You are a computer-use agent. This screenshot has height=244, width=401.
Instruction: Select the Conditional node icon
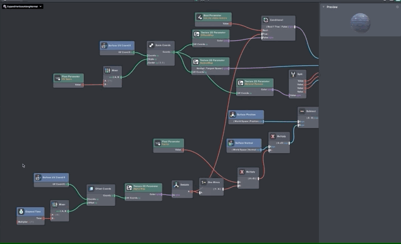pos(266,20)
